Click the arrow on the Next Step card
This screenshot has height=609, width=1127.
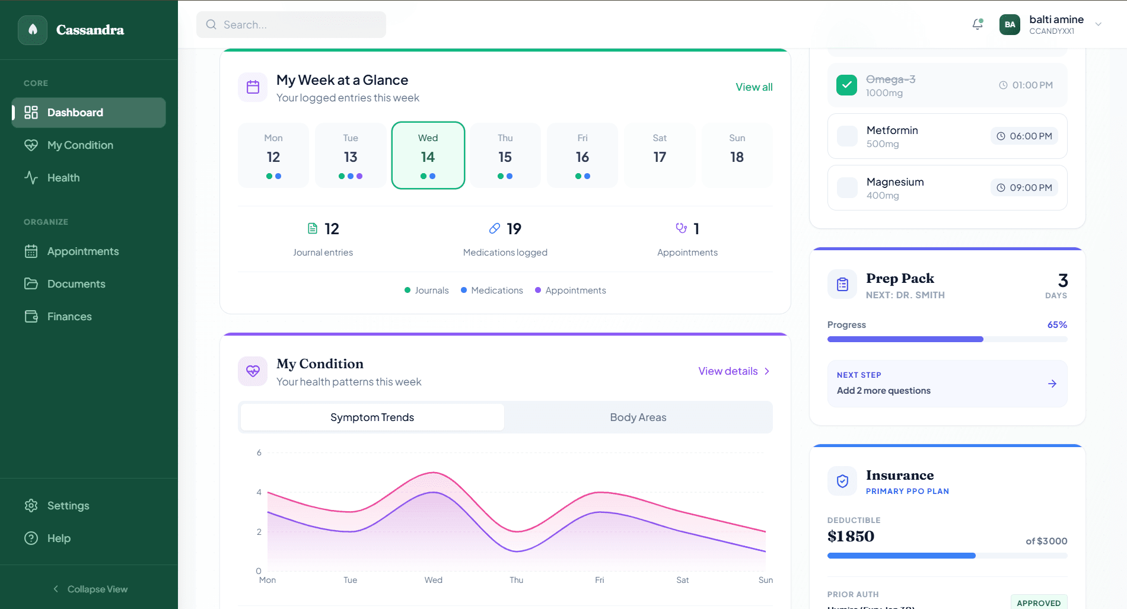point(1052,384)
